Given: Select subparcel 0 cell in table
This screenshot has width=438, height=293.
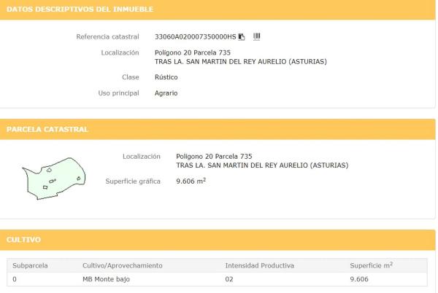Looking at the screenshot, I should (15, 279).
